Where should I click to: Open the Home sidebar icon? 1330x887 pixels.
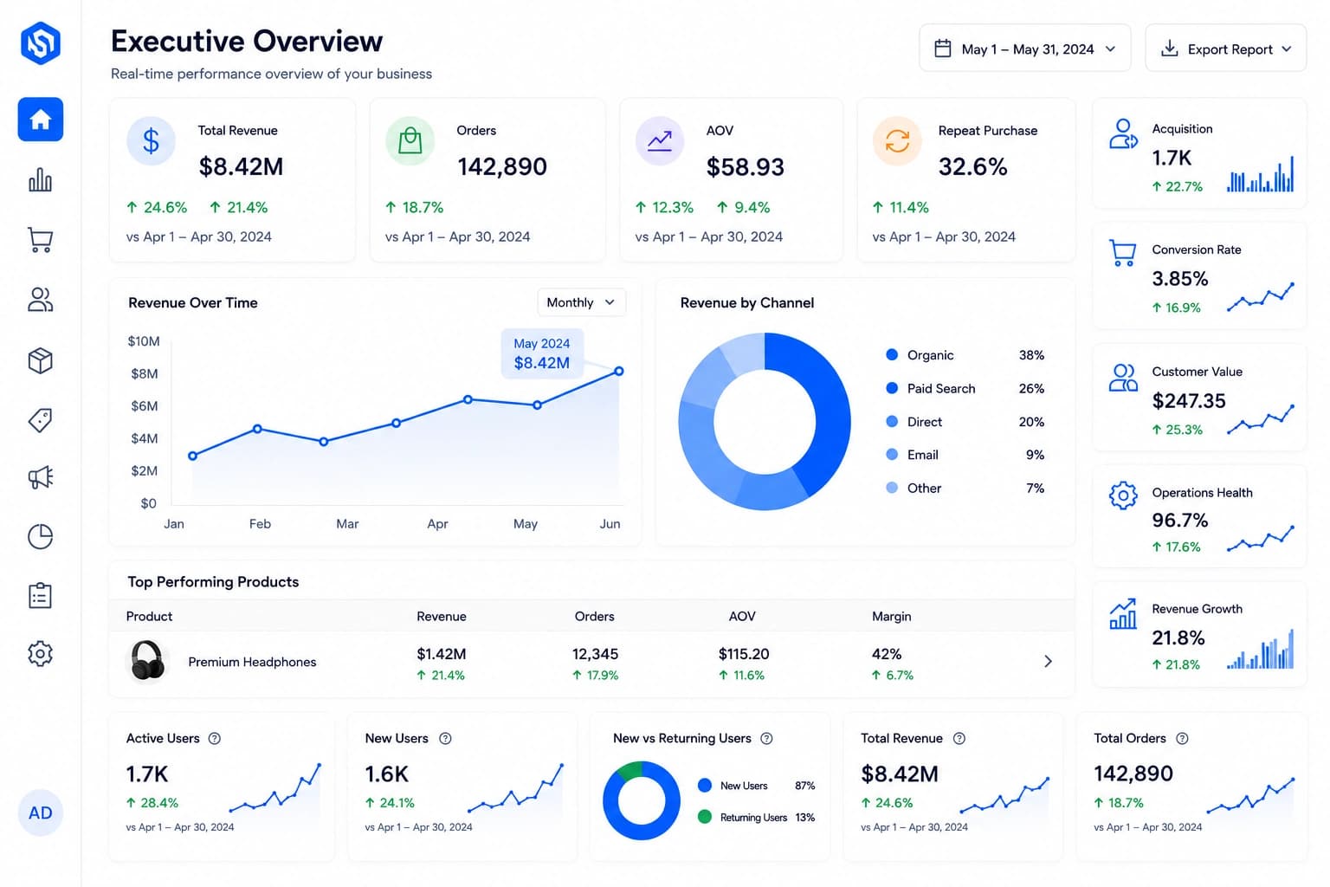(x=41, y=120)
